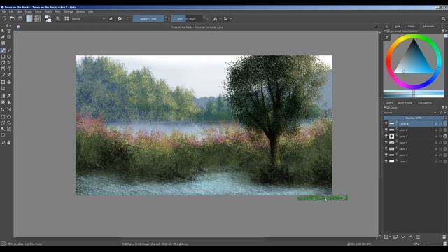This screenshot has width=448, height=252.
Task: Select the Ellipse shape tool
Action: (x=9, y=57)
